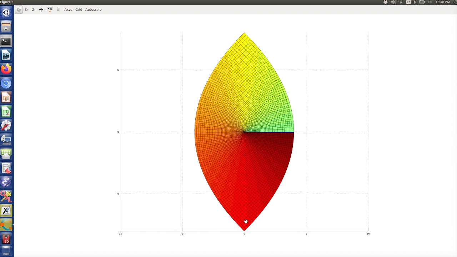Open LibreOffice Impress from dock

6,98
